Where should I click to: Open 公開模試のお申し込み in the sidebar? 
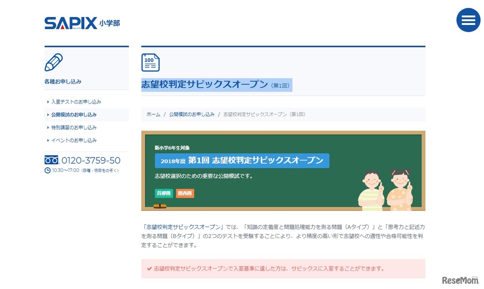(x=87, y=115)
